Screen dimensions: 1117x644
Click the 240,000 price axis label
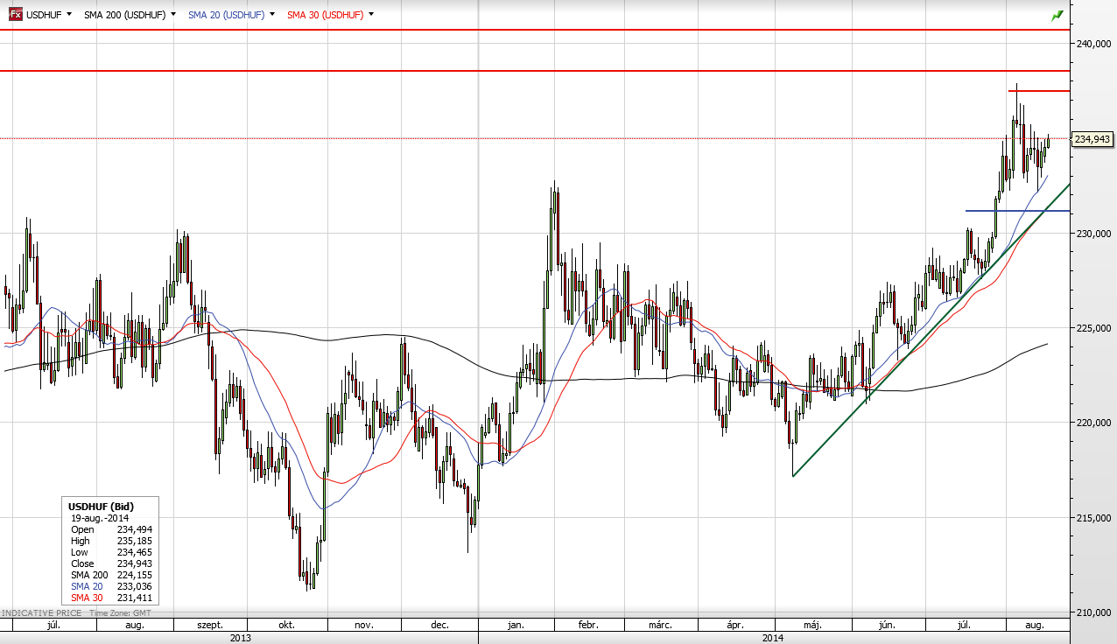pos(1093,44)
